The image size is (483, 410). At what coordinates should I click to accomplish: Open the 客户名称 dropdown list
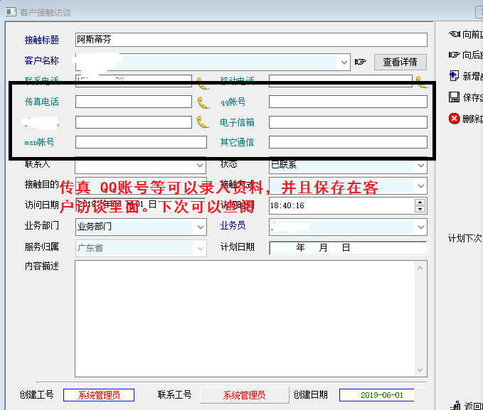(344, 62)
